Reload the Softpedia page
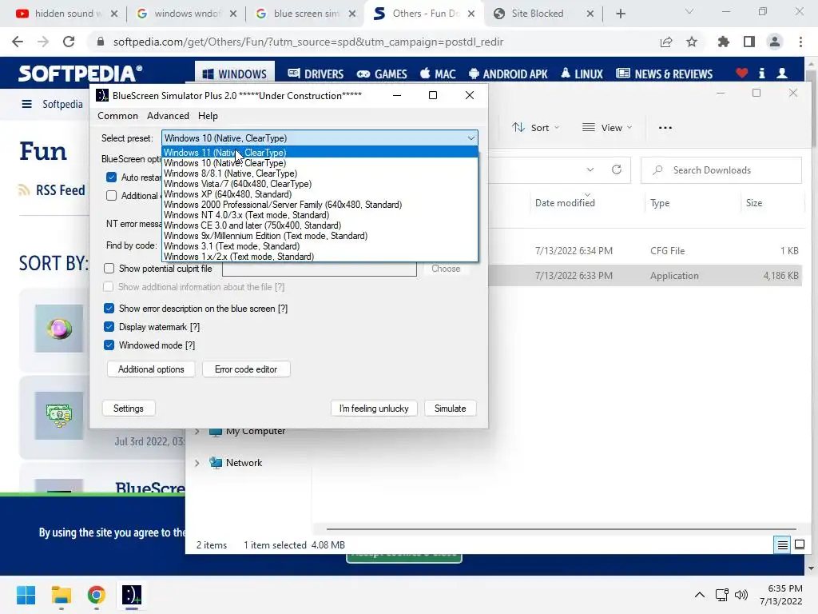Viewport: 818px width, 614px height. coord(69,42)
